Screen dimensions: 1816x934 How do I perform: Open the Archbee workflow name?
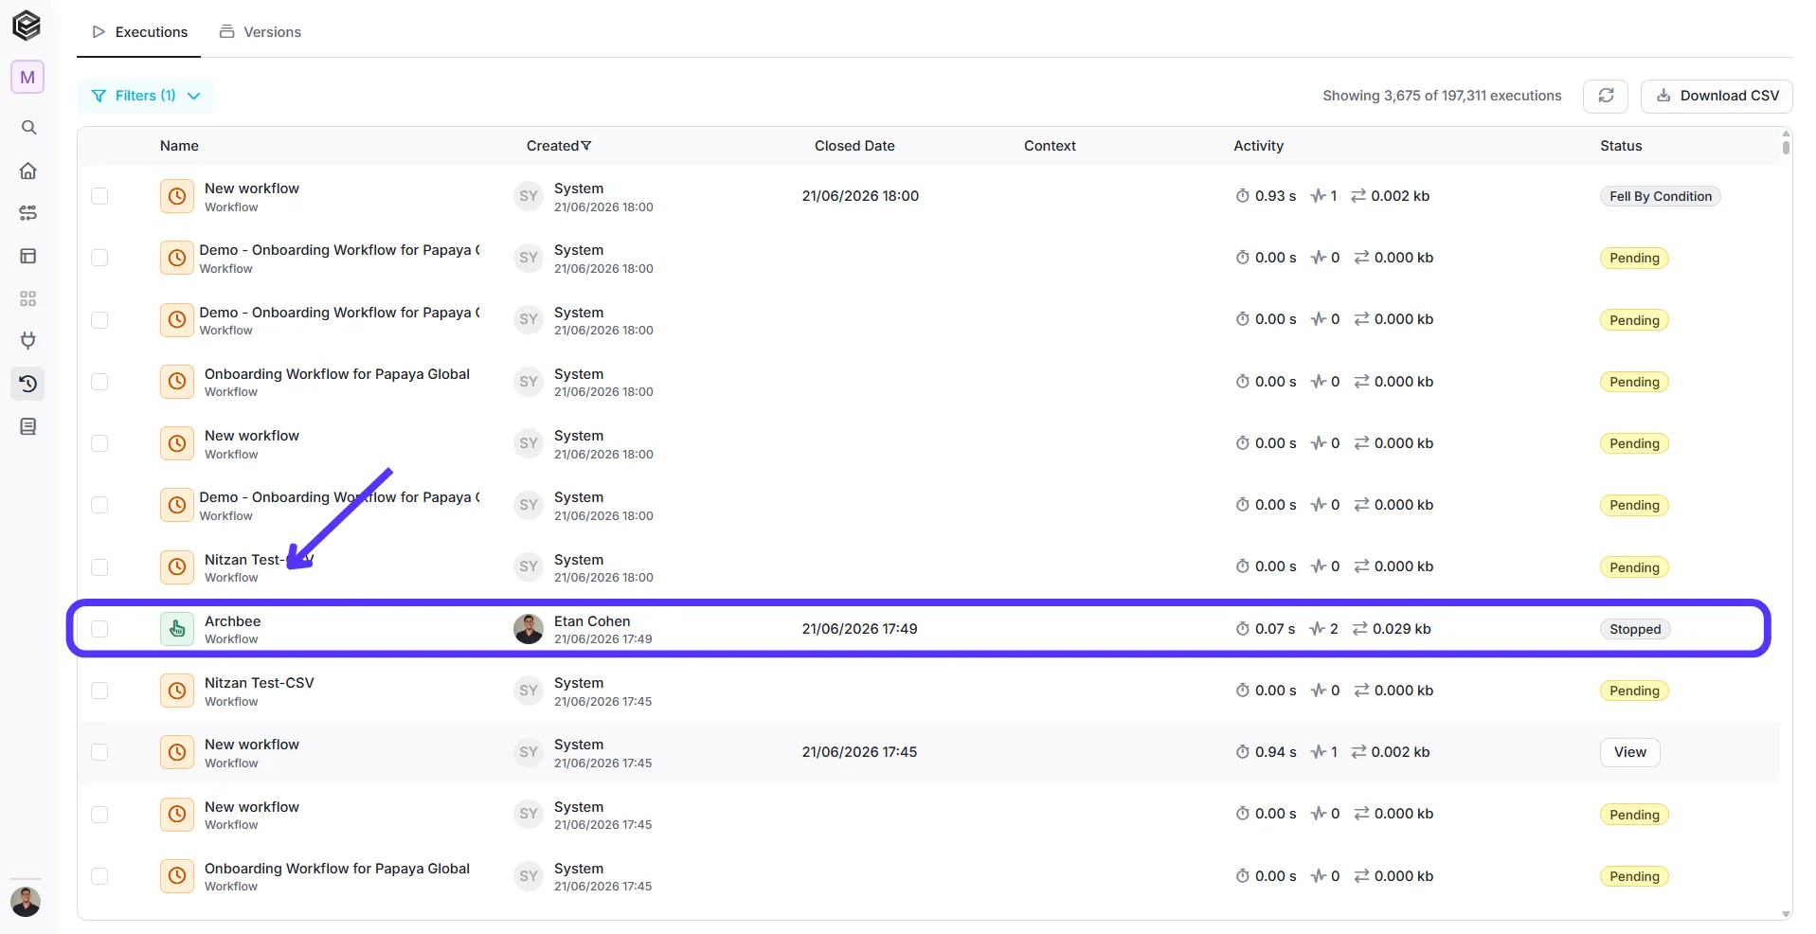232,621
